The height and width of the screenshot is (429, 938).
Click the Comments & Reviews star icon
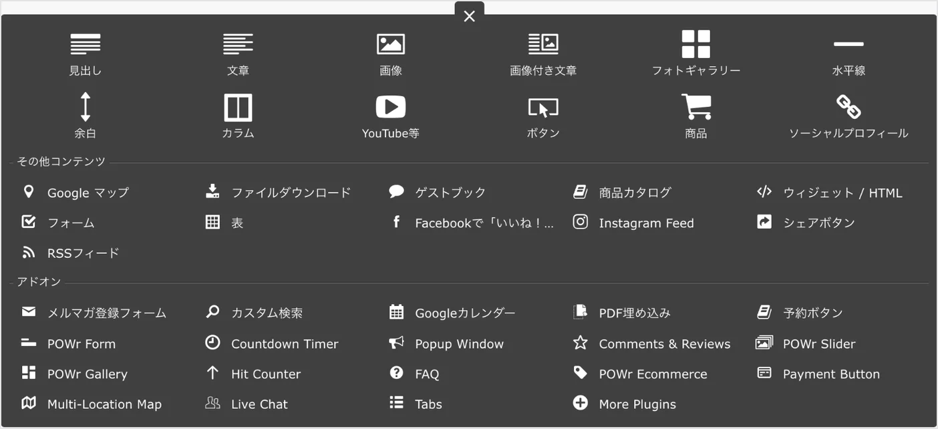pyautogui.click(x=581, y=343)
